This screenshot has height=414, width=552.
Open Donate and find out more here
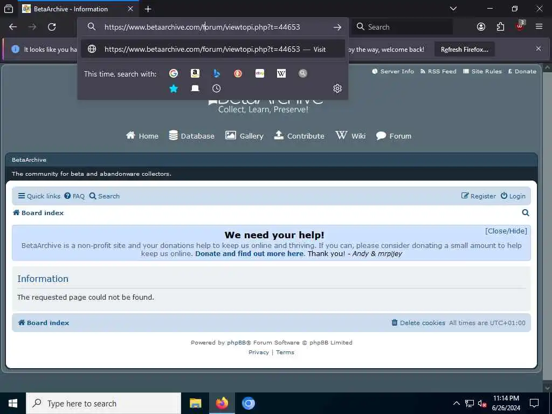click(249, 253)
